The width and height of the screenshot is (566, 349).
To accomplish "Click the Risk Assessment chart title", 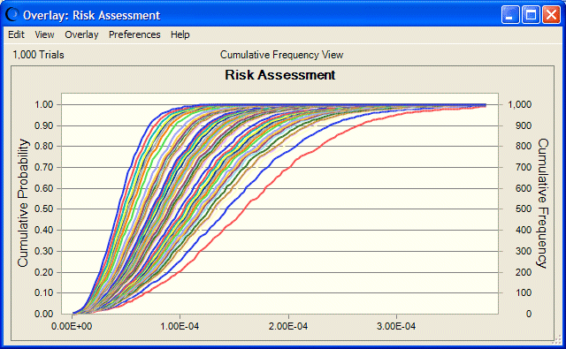I will click(279, 75).
